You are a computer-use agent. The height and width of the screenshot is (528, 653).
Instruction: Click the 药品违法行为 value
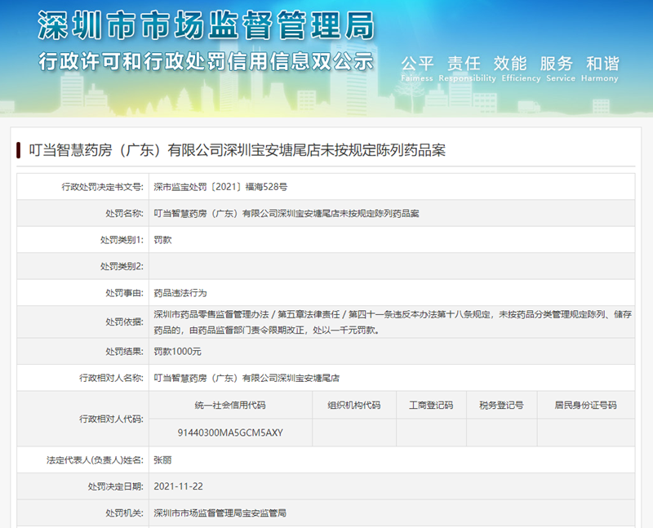[180, 293]
